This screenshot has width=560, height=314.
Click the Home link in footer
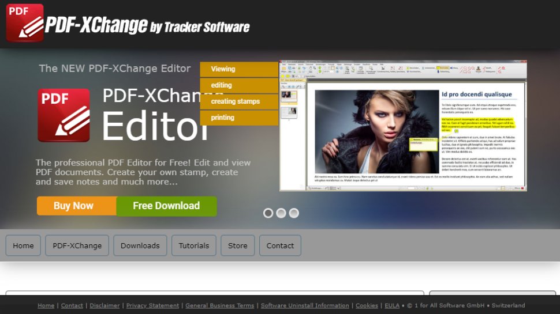[46, 305]
